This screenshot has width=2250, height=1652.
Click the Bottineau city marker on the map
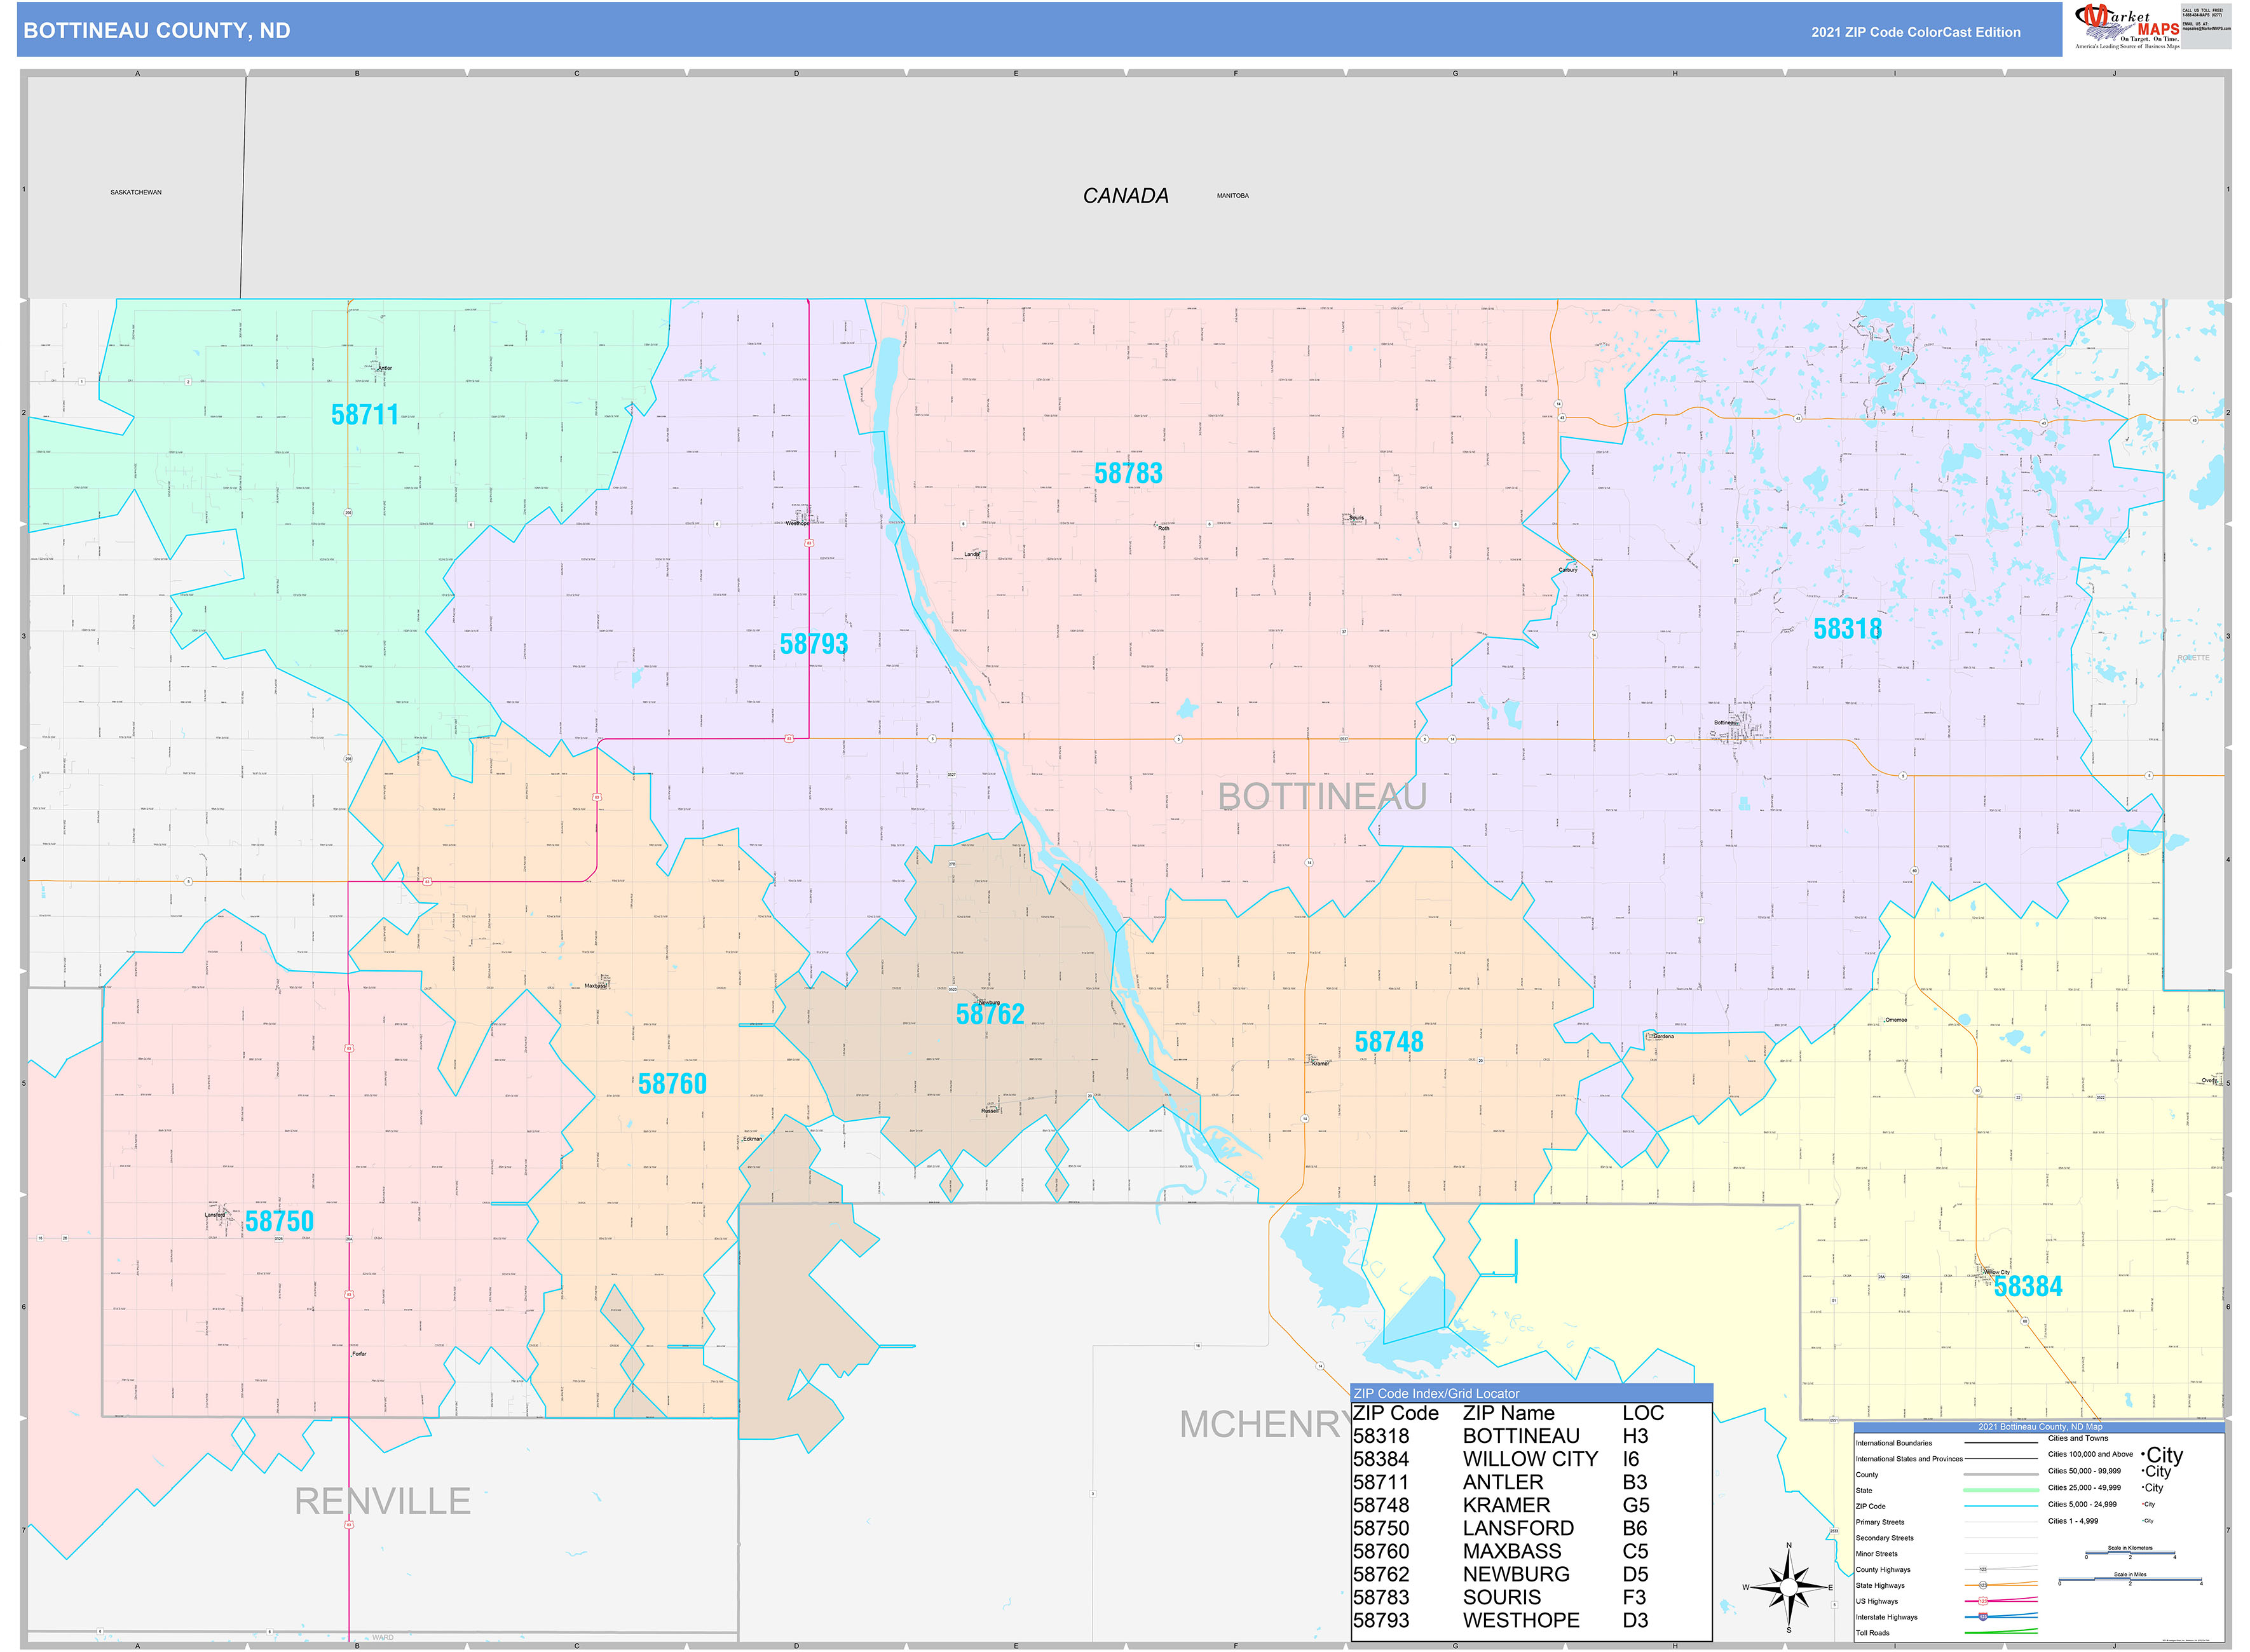pos(1738,724)
